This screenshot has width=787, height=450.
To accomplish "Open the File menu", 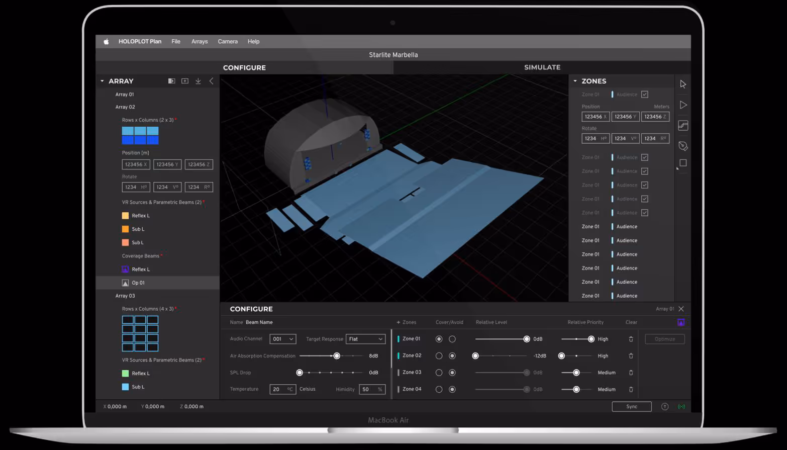I will 176,42.
